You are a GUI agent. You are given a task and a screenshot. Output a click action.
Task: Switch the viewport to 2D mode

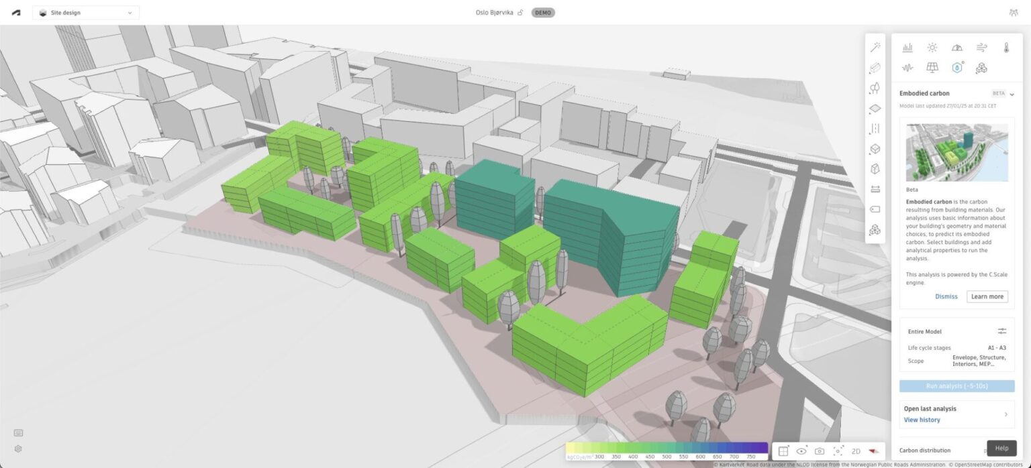click(856, 451)
